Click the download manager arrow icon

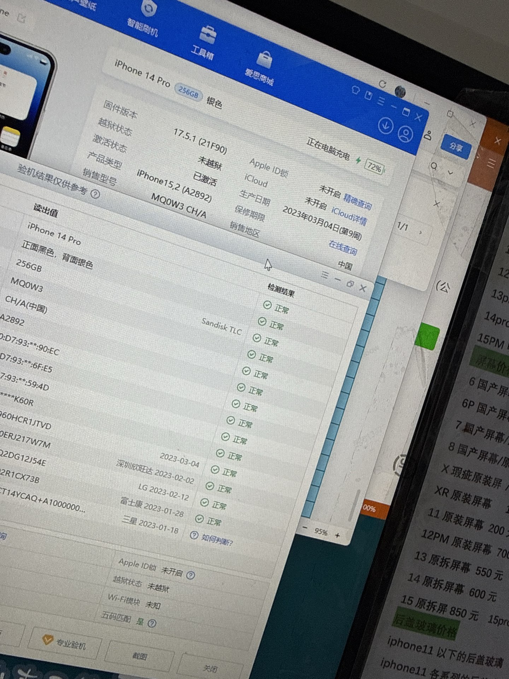tap(385, 125)
